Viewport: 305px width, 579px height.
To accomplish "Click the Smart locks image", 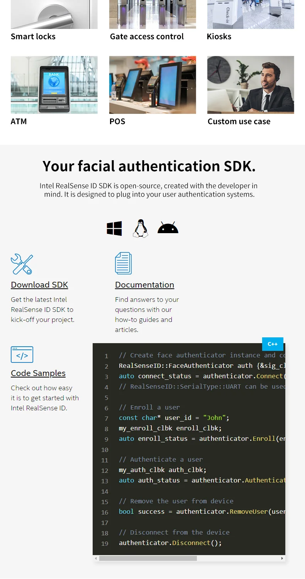I will coord(54,15).
